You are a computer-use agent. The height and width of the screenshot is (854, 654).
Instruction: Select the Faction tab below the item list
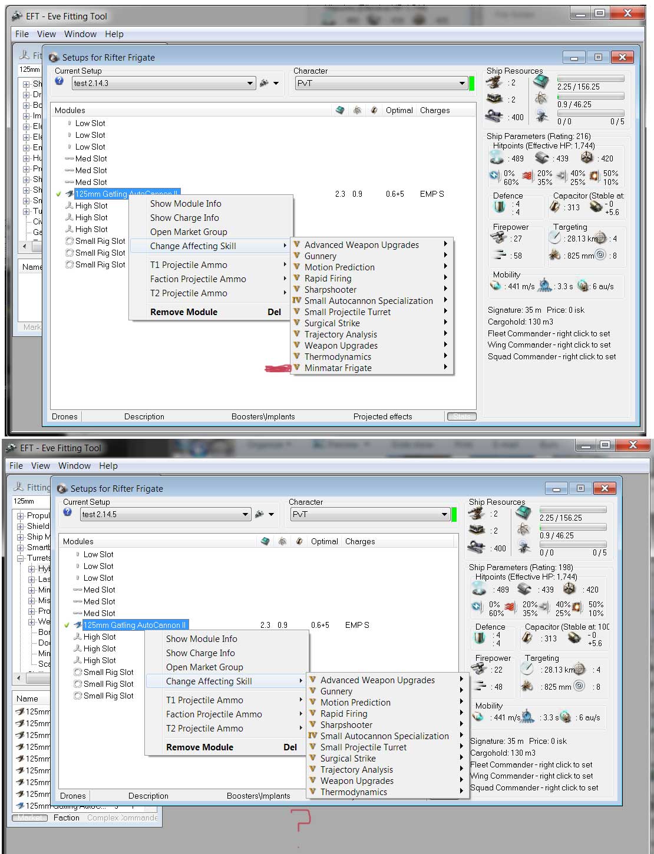67,817
